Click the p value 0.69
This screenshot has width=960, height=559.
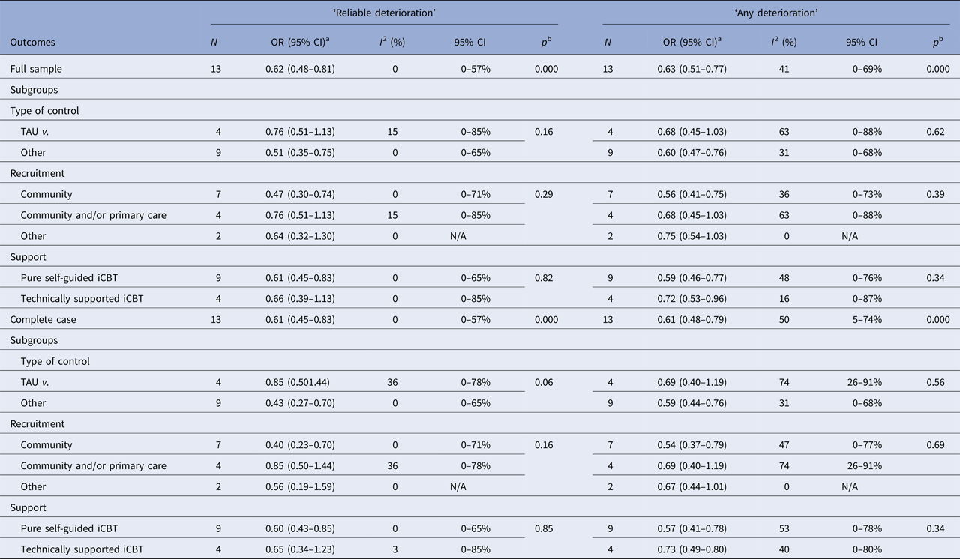tap(936, 445)
